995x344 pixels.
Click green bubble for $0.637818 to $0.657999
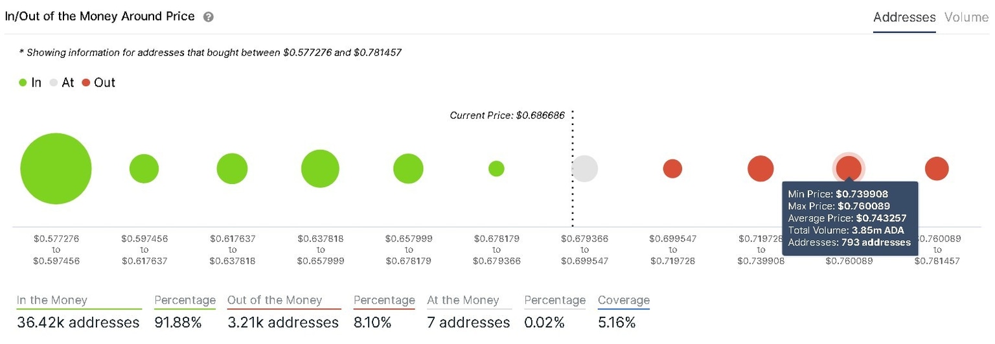click(x=320, y=169)
